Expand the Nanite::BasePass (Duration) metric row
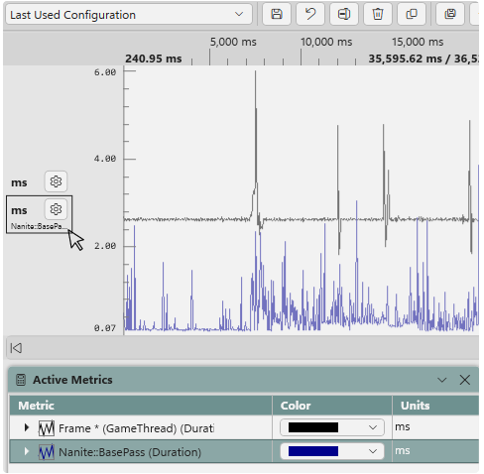This screenshot has height=474, width=484. tap(27, 451)
